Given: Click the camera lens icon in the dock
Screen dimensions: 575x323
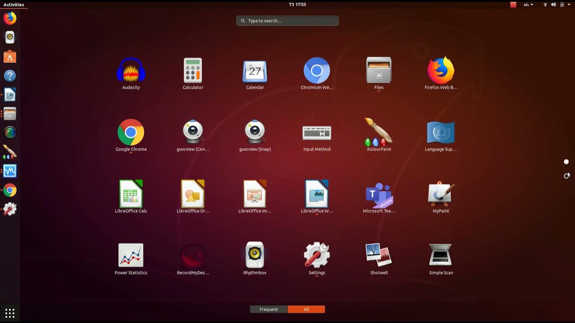Looking at the screenshot, I should 10,133.
